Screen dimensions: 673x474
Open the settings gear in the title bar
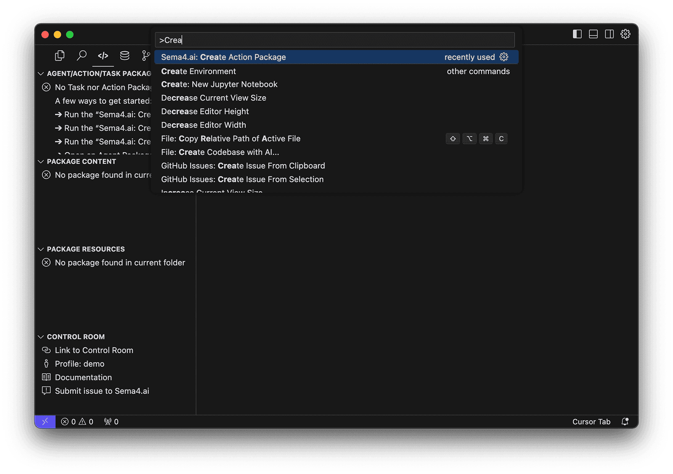(x=625, y=34)
